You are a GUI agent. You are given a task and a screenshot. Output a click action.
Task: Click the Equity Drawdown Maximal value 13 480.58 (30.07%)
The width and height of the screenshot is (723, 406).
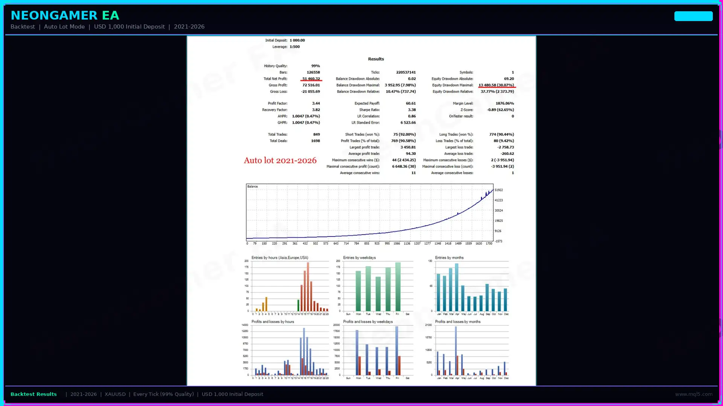(496, 85)
